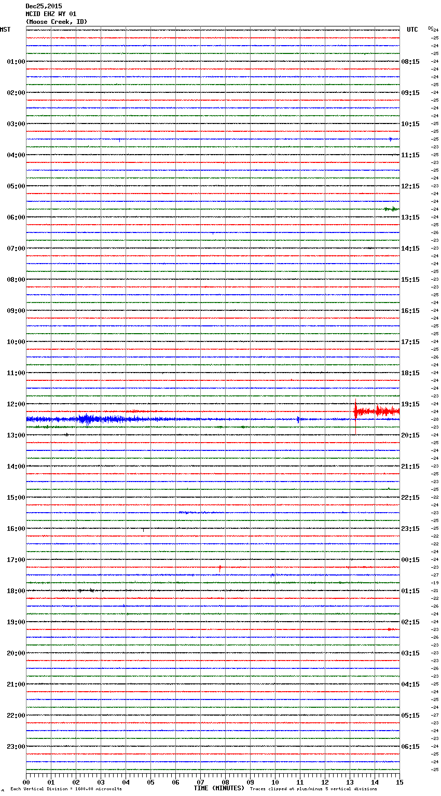Pick the 23:15 UTC time label

410,529
